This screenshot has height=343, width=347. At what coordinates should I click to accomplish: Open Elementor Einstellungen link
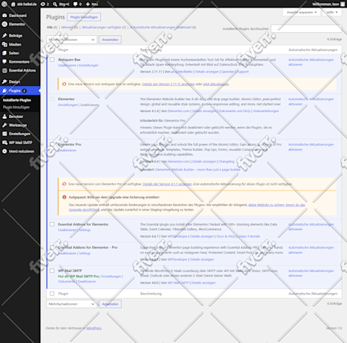coord(68,105)
